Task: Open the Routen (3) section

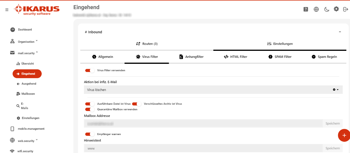Action: (x=147, y=44)
